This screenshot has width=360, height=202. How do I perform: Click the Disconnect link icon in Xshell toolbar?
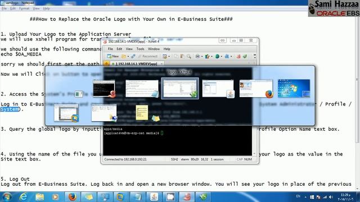click(133, 56)
